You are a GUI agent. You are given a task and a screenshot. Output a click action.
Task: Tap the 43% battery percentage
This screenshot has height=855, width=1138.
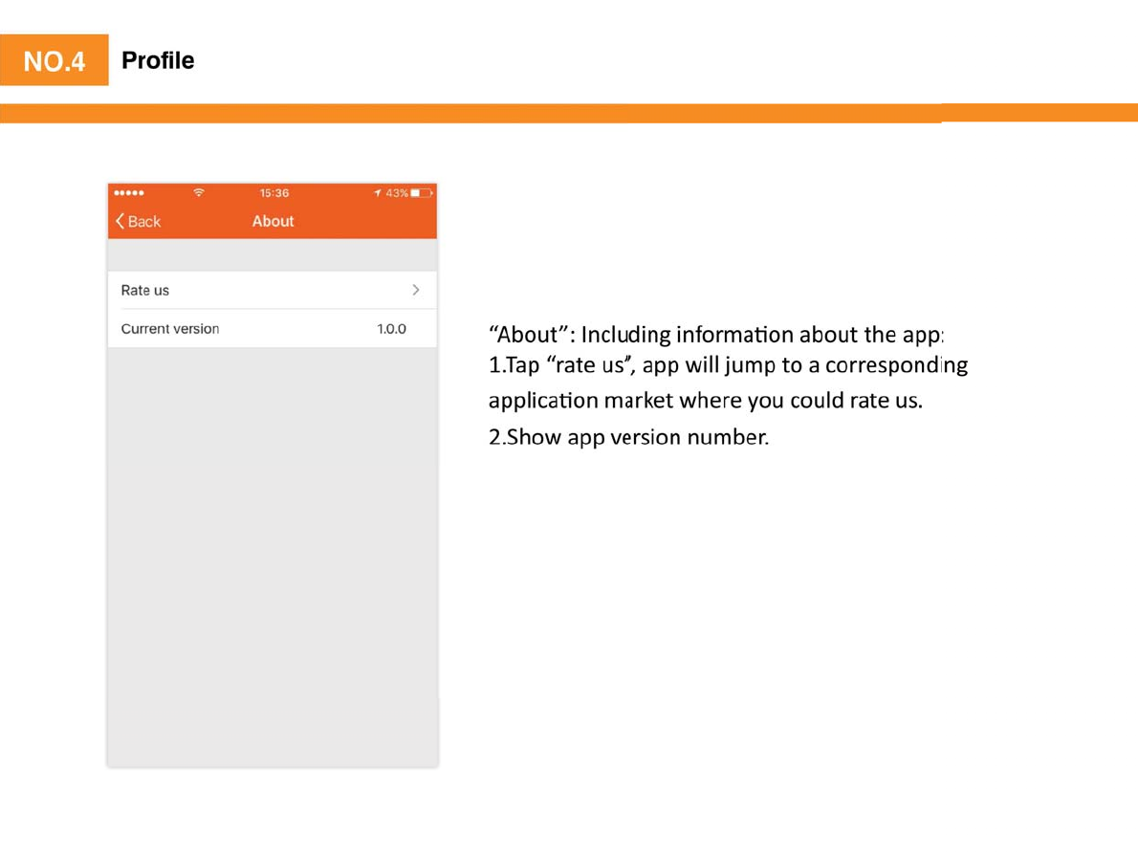click(x=396, y=193)
